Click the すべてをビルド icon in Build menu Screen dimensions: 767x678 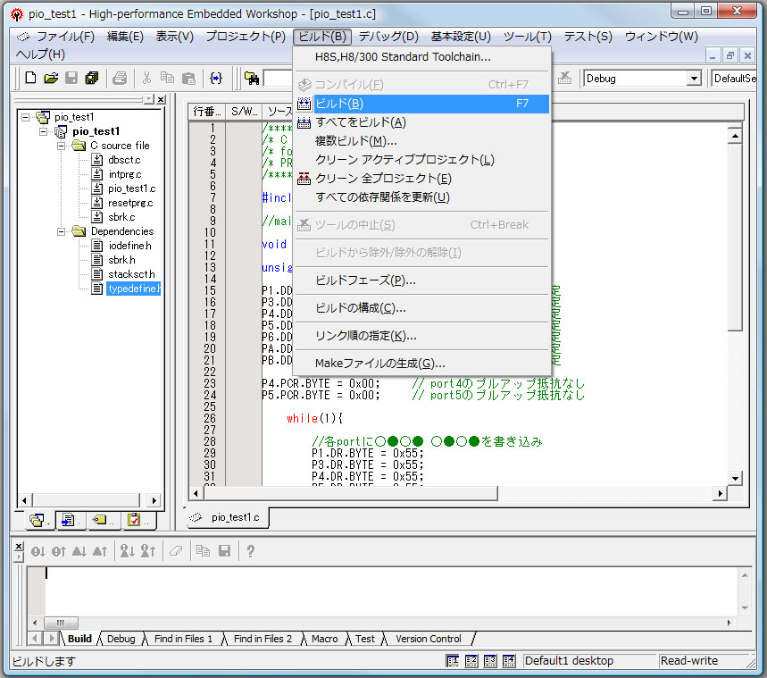pos(304,122)
